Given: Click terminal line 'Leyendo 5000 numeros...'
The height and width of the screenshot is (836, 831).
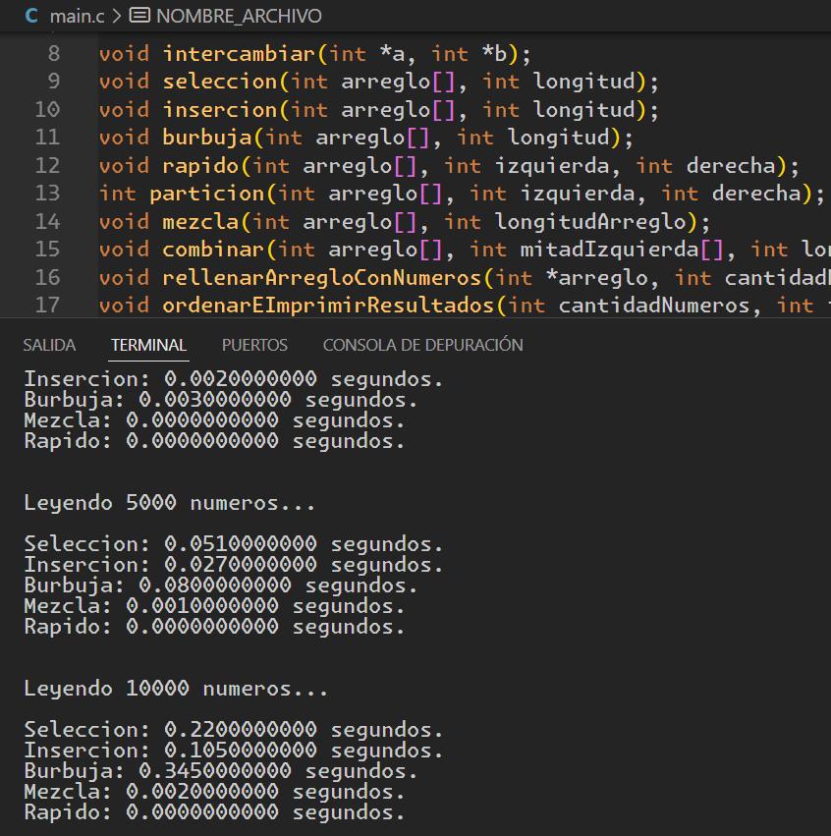Looking at the screenshot, I should pos(170,503).
